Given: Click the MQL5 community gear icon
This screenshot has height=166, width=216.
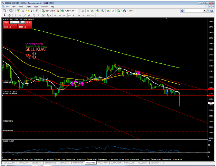Looking at the screenshot, I should tap(182, 11).
